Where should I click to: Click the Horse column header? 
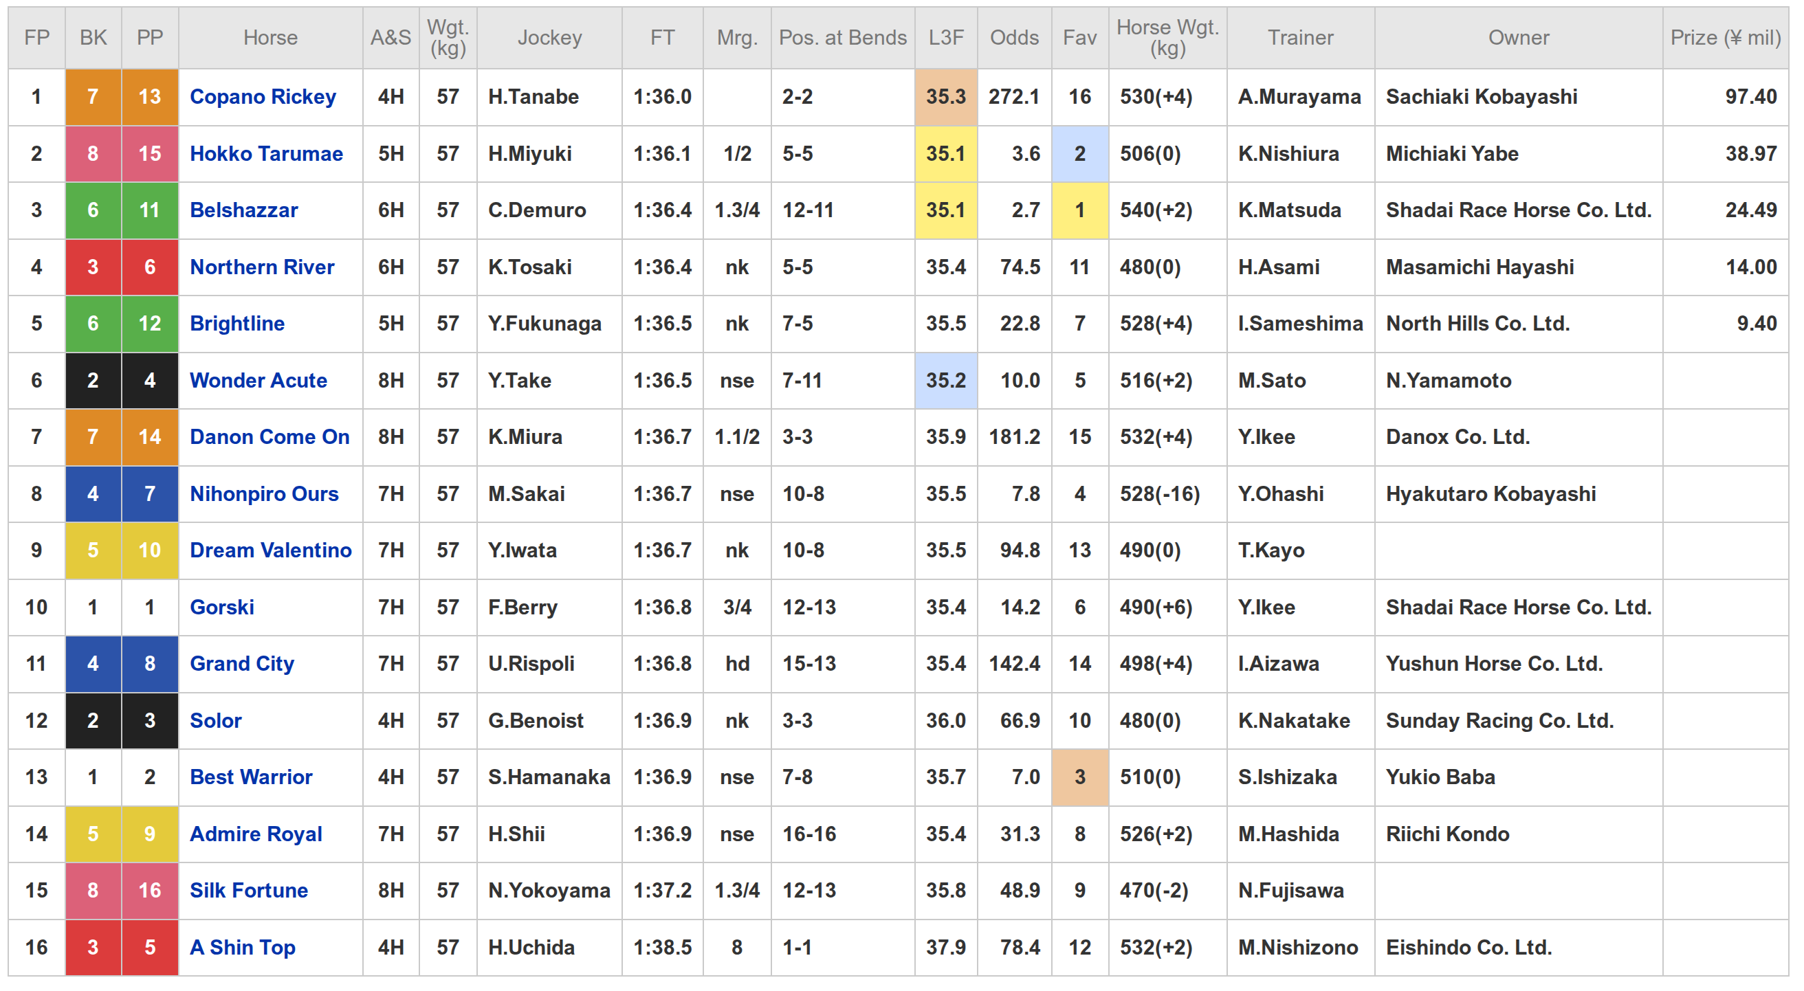pos(270,38)
